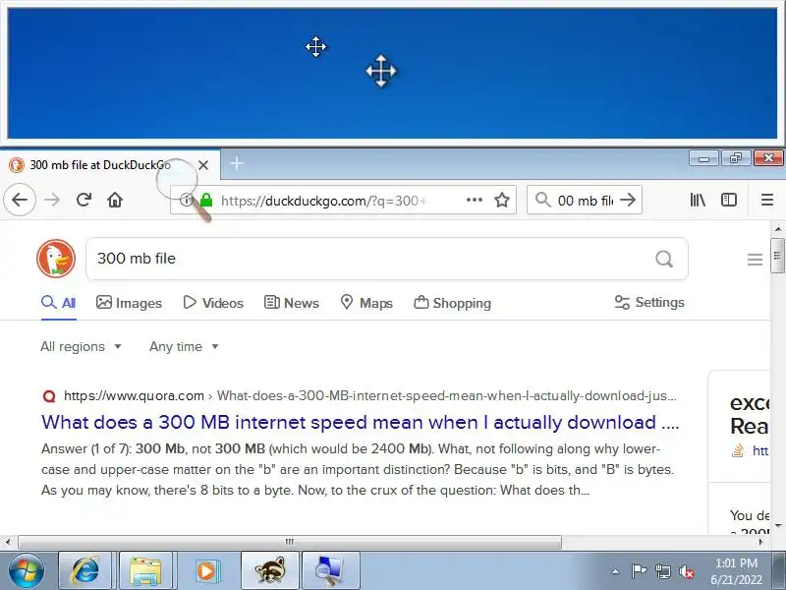Screen dimensions: 786x590
Task: Open Windows Media Player from taskbar
Action: pyautogui.click(x=205, y=570)
